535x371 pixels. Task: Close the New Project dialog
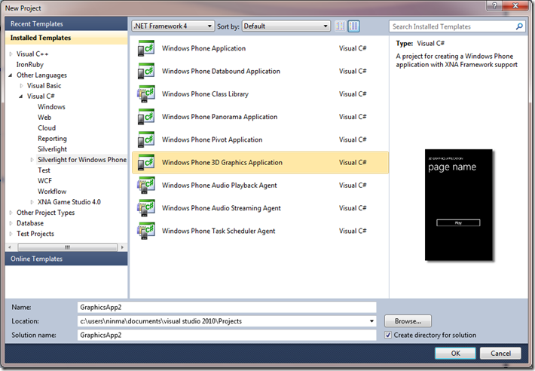point(515,5)
